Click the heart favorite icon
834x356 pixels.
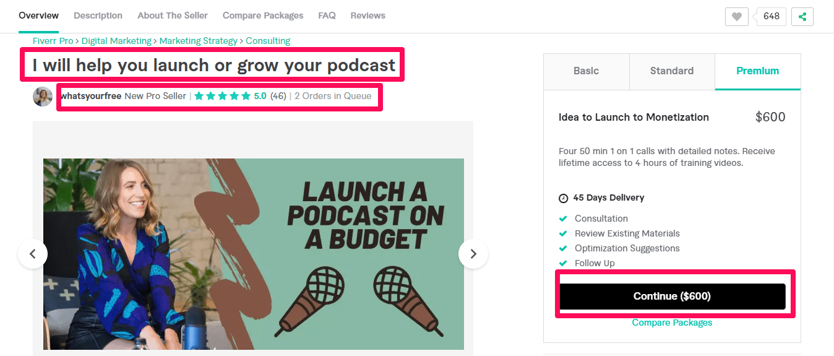point(736,17)
